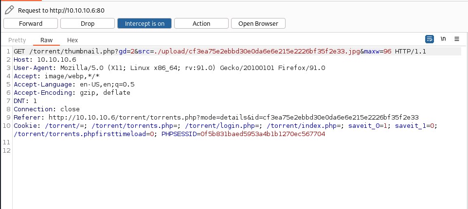Toggle the word wrap icon in the editor
Image resolution: width=468 pixels, height=209 pixels.
point(430,39)
